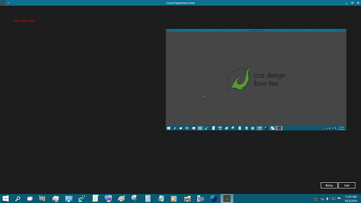Screen dimensions: 361x203
Task: Open the brick wall Firewall taskbar icon
Action: (42, 198)
